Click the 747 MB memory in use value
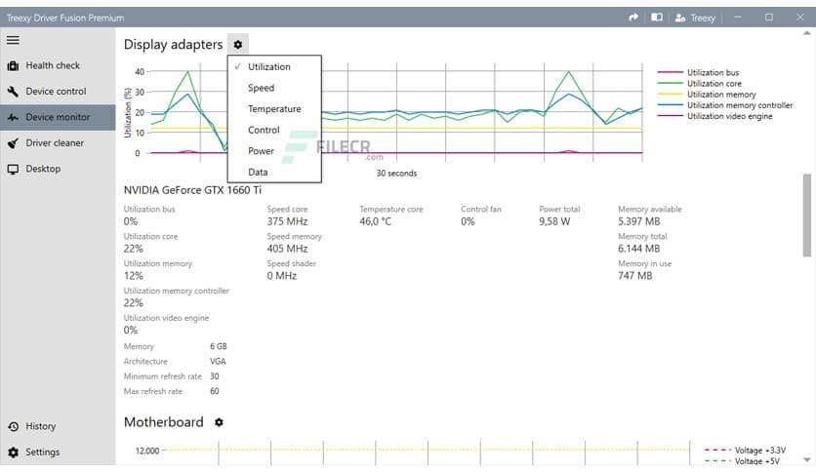This screenshot has height=472, width=816. 634,276
